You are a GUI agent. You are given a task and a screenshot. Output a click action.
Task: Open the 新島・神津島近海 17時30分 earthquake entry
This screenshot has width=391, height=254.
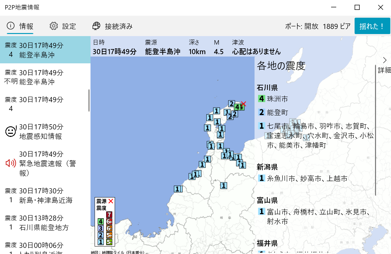(x=45, y=195)
